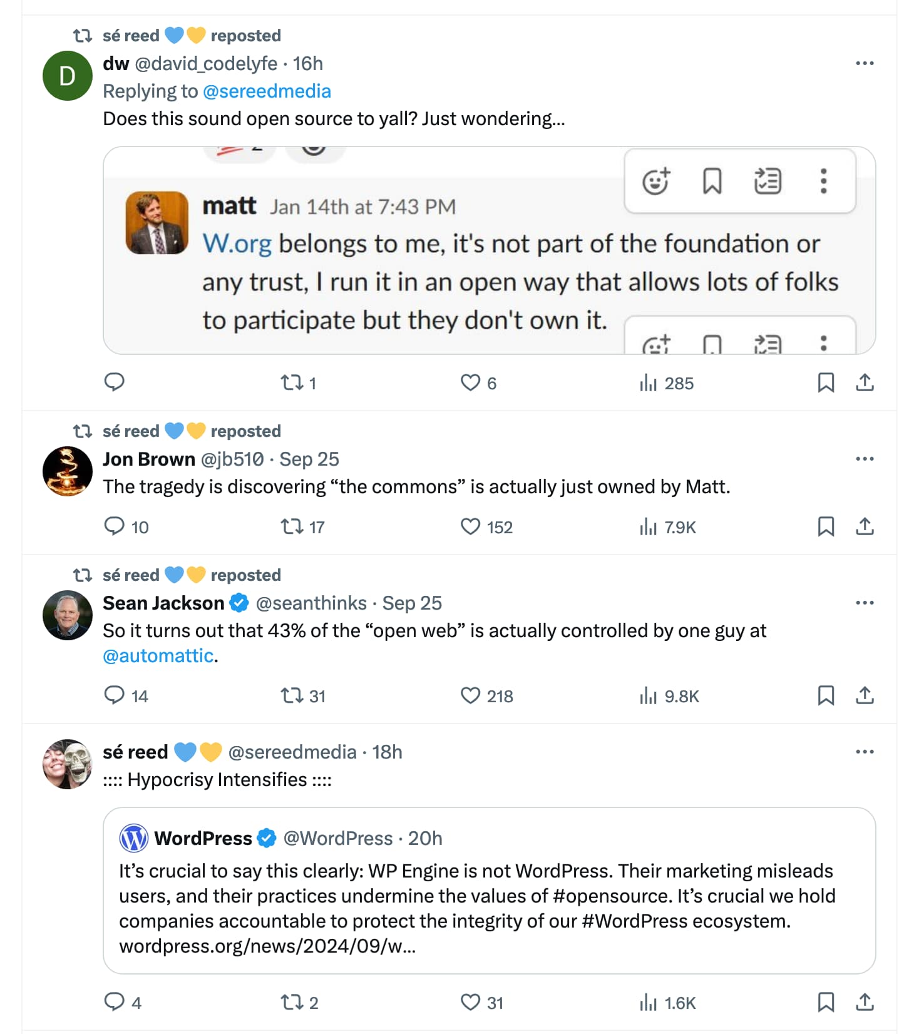Bookmark Sean Jackson's tweet
The width and height of the screenshot is (924, 1034).
pos(826,695)
